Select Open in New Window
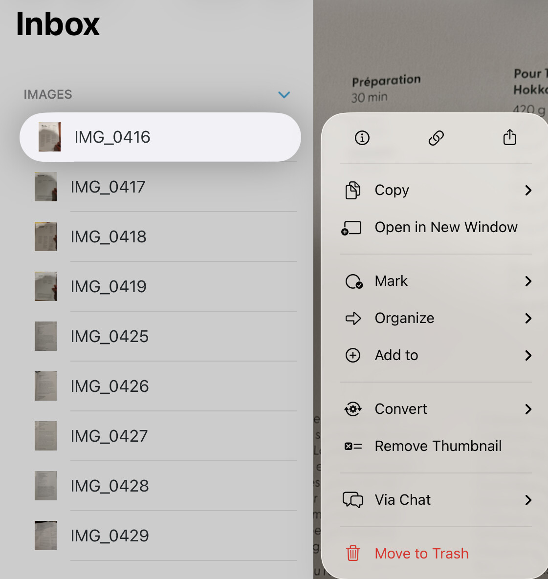The image size is (548, 579). coord(436,228)
